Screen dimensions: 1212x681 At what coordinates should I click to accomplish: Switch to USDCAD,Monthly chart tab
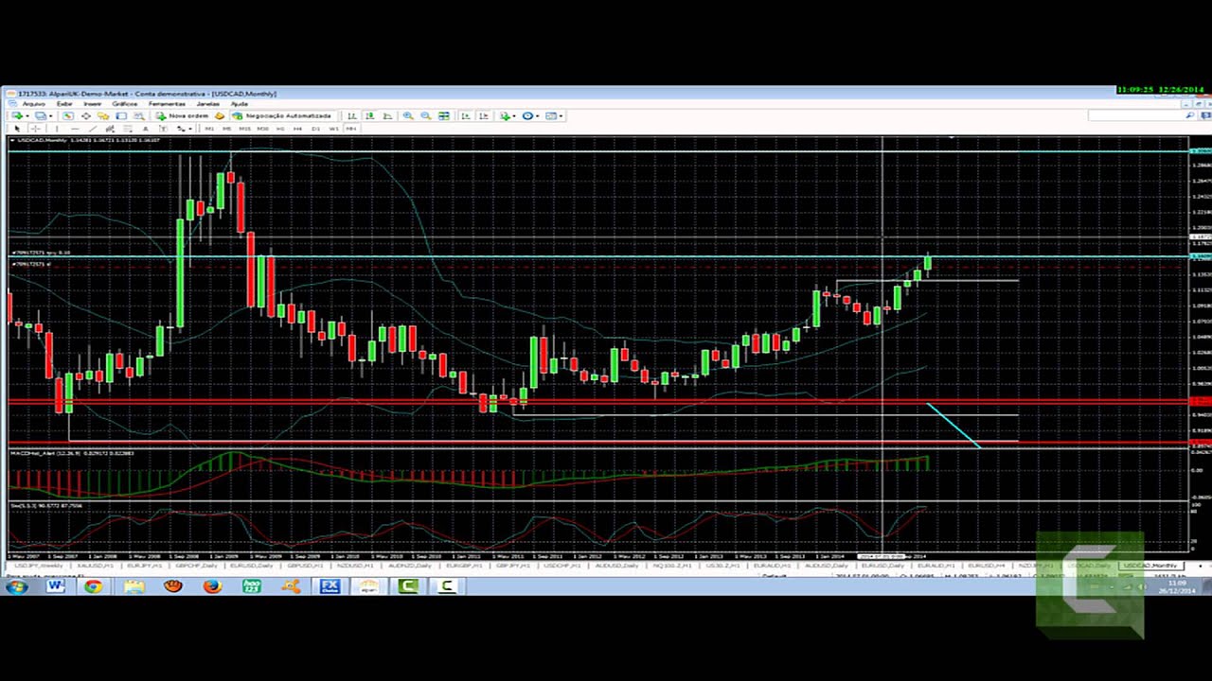click(x=1151, y=566)
